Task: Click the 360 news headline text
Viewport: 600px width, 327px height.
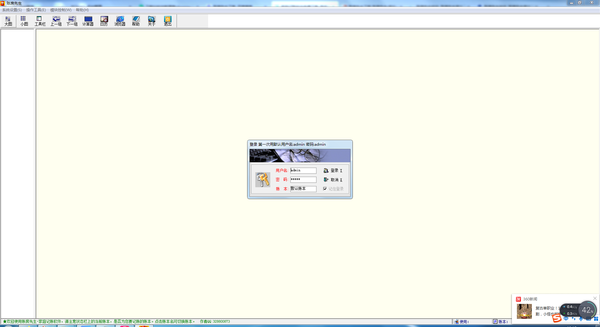Action: click(547, 311)
